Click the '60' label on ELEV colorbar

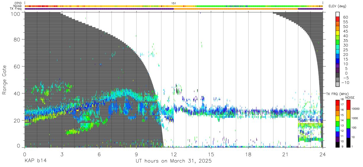click(346, 17)
